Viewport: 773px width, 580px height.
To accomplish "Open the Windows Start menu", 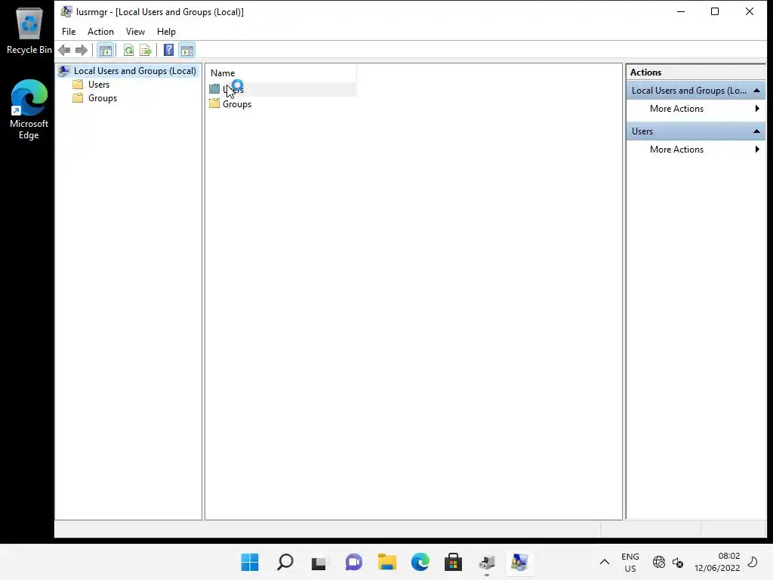I will (x=250, y=562).
